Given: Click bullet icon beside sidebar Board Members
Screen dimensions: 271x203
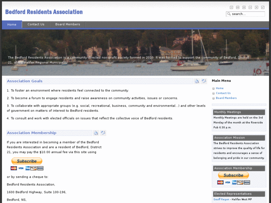Looking at the screenshot, I should click(214, 98).
